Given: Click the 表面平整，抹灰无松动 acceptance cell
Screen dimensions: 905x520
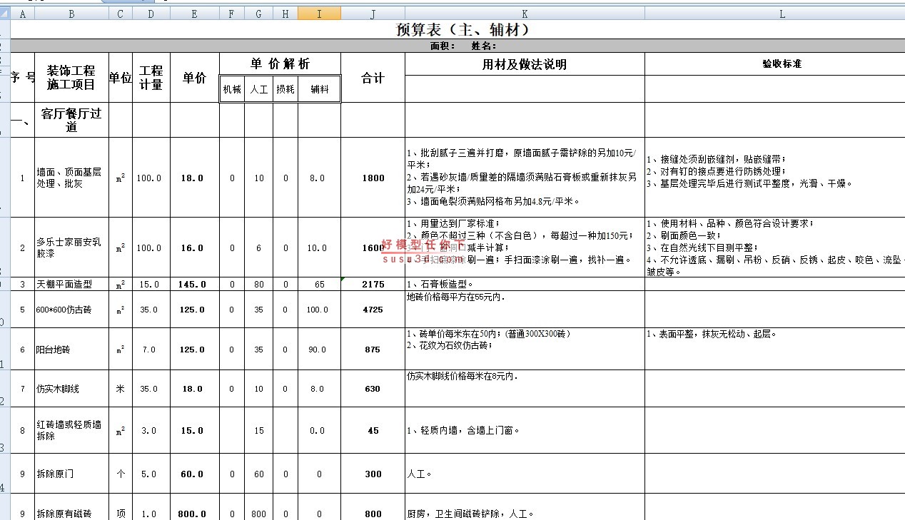Looking at the screenshot, I should [775, 350].
